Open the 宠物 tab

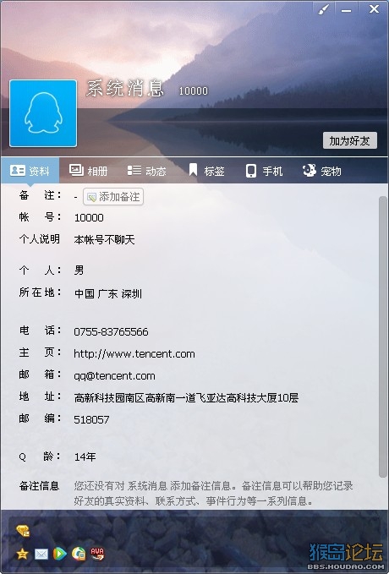click(x=322, y=171)
